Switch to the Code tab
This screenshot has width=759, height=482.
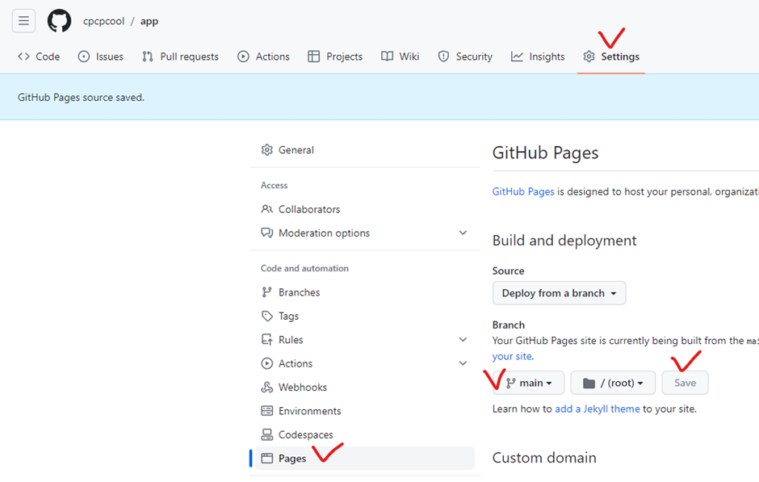click(x=39, y=57)
